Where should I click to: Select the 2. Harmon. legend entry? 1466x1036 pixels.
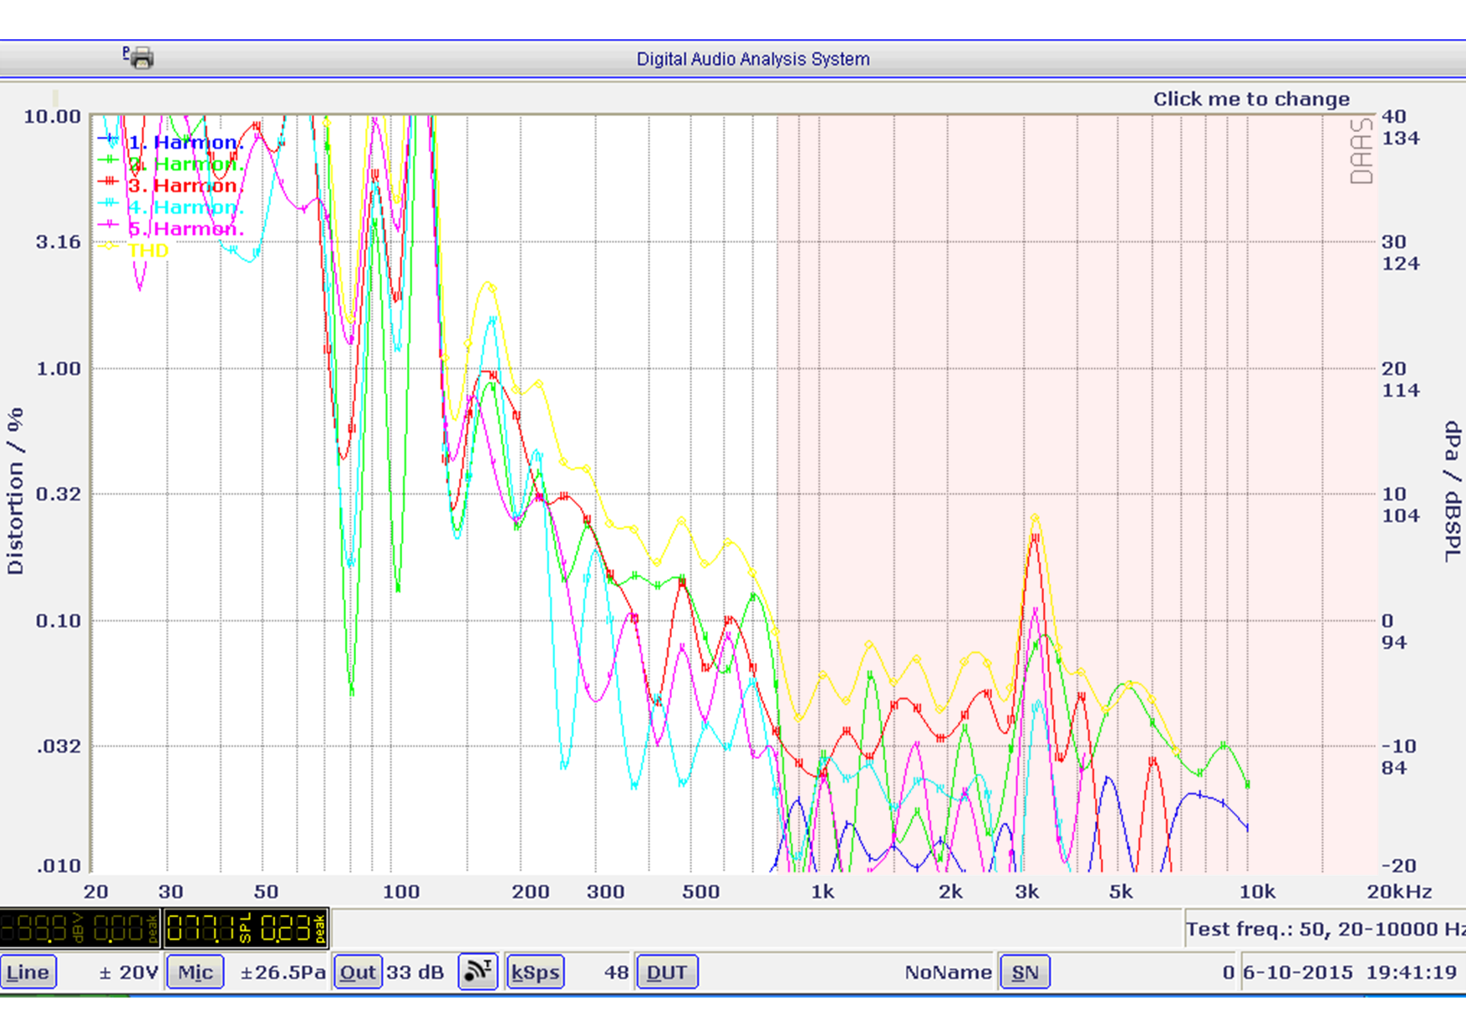coord(186,164)
